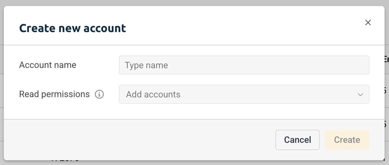Select the Type name placeholder field

[x=244, y=65]
